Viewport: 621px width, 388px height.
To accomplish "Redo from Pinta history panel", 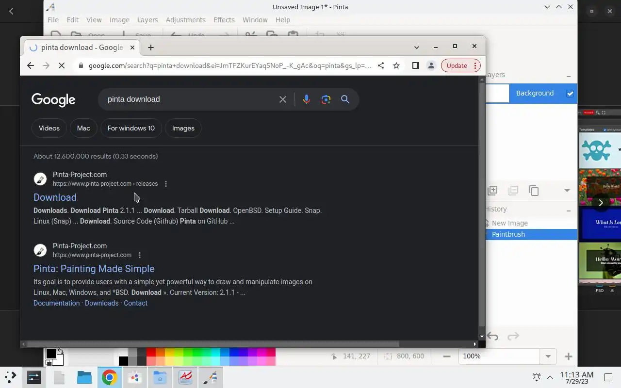I will 513,336.
